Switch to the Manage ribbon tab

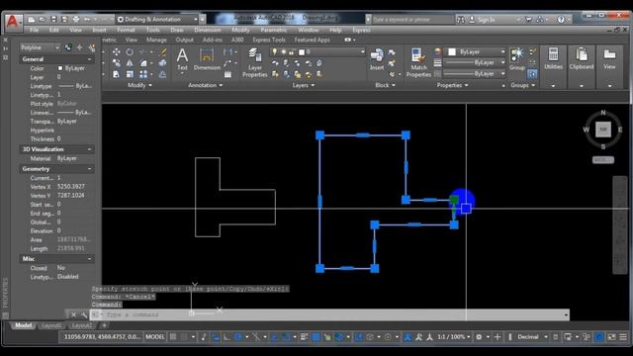point(156,40)
